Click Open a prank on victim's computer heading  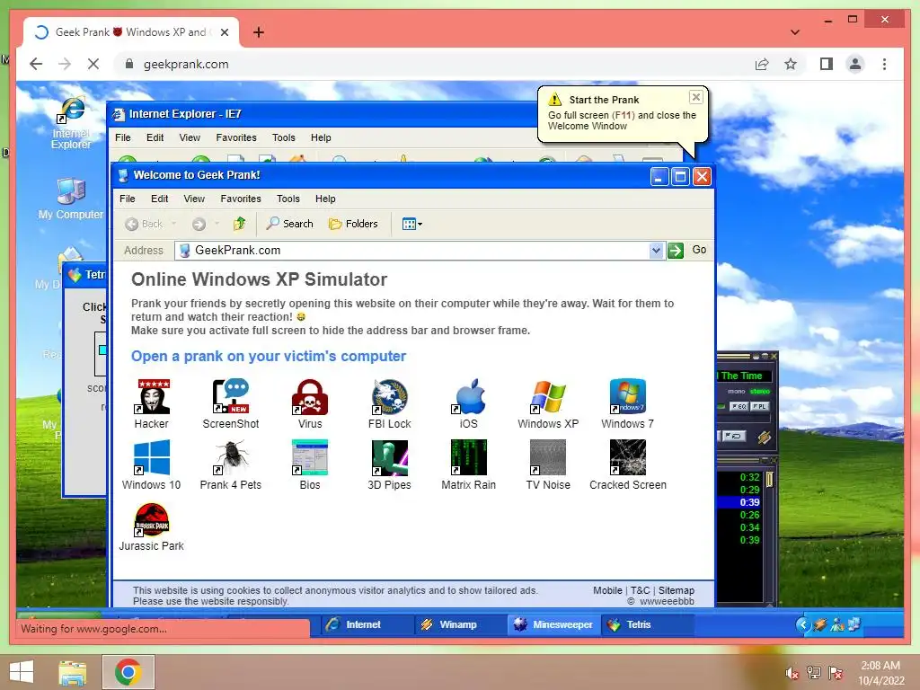coord(269,357)
